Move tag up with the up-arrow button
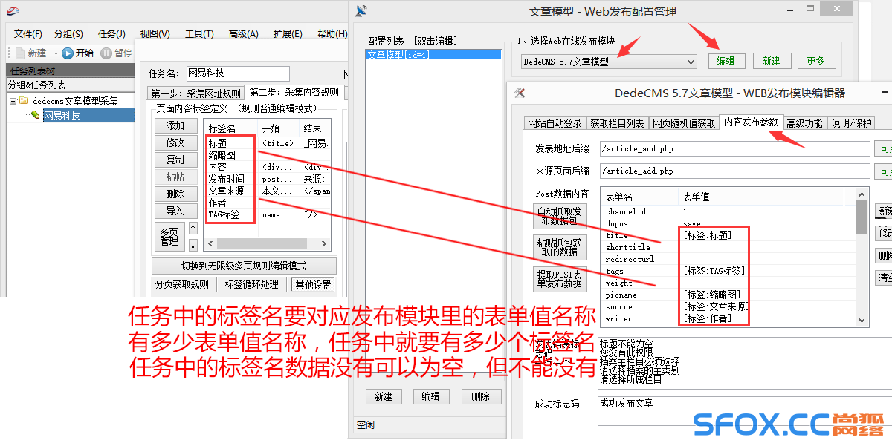892x443 pixels. click(x=193, y=229)
